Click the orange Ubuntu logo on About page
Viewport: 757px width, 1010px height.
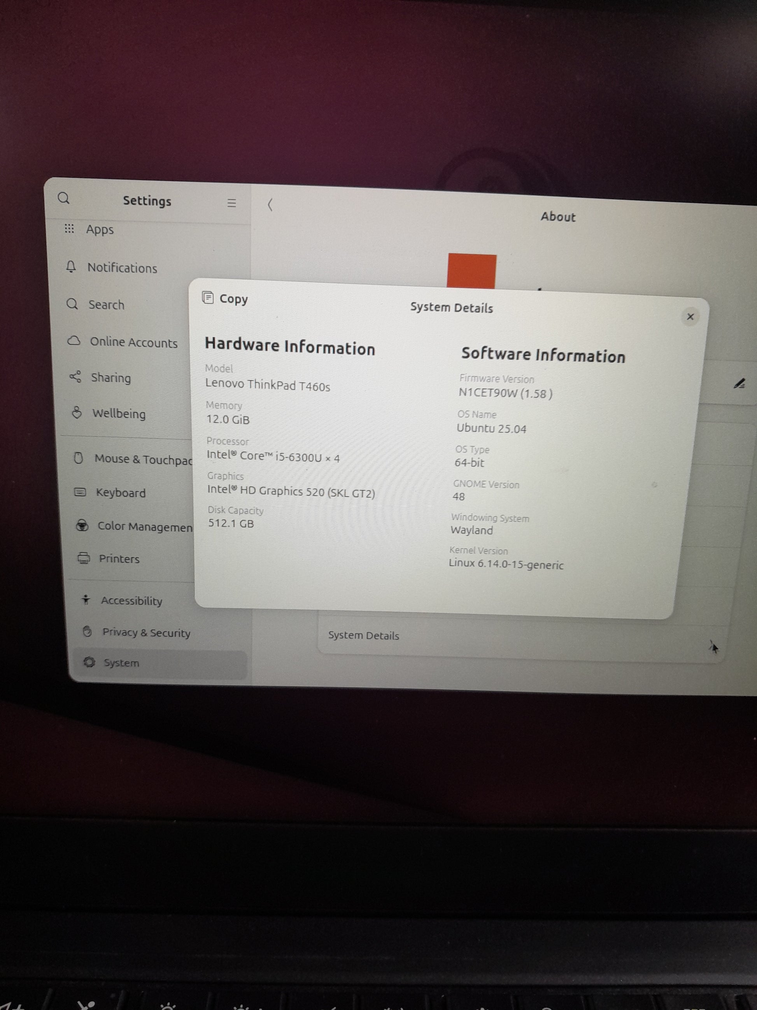click(x=472, y=271)
